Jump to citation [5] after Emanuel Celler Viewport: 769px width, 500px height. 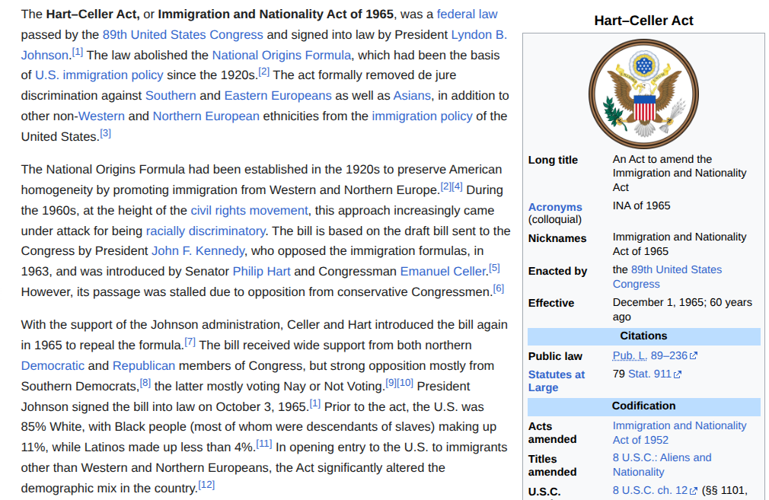(494, 268)
